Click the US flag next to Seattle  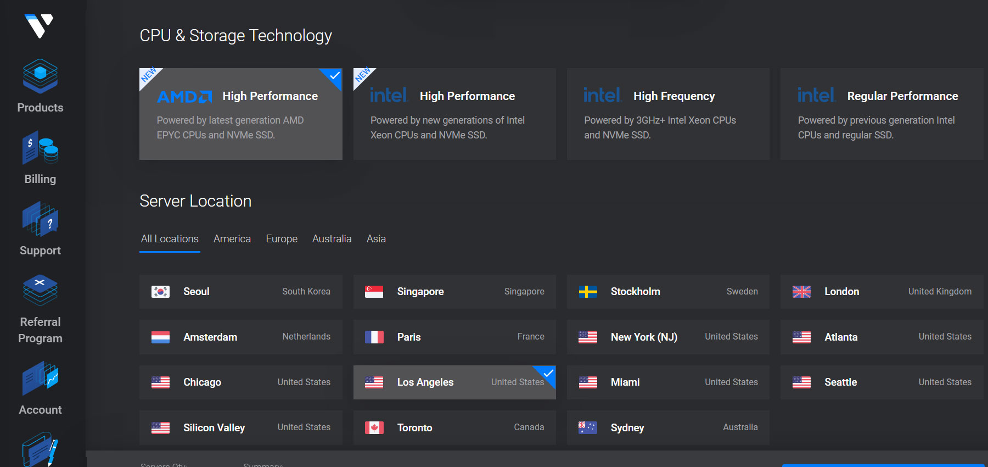coord(801,382)
